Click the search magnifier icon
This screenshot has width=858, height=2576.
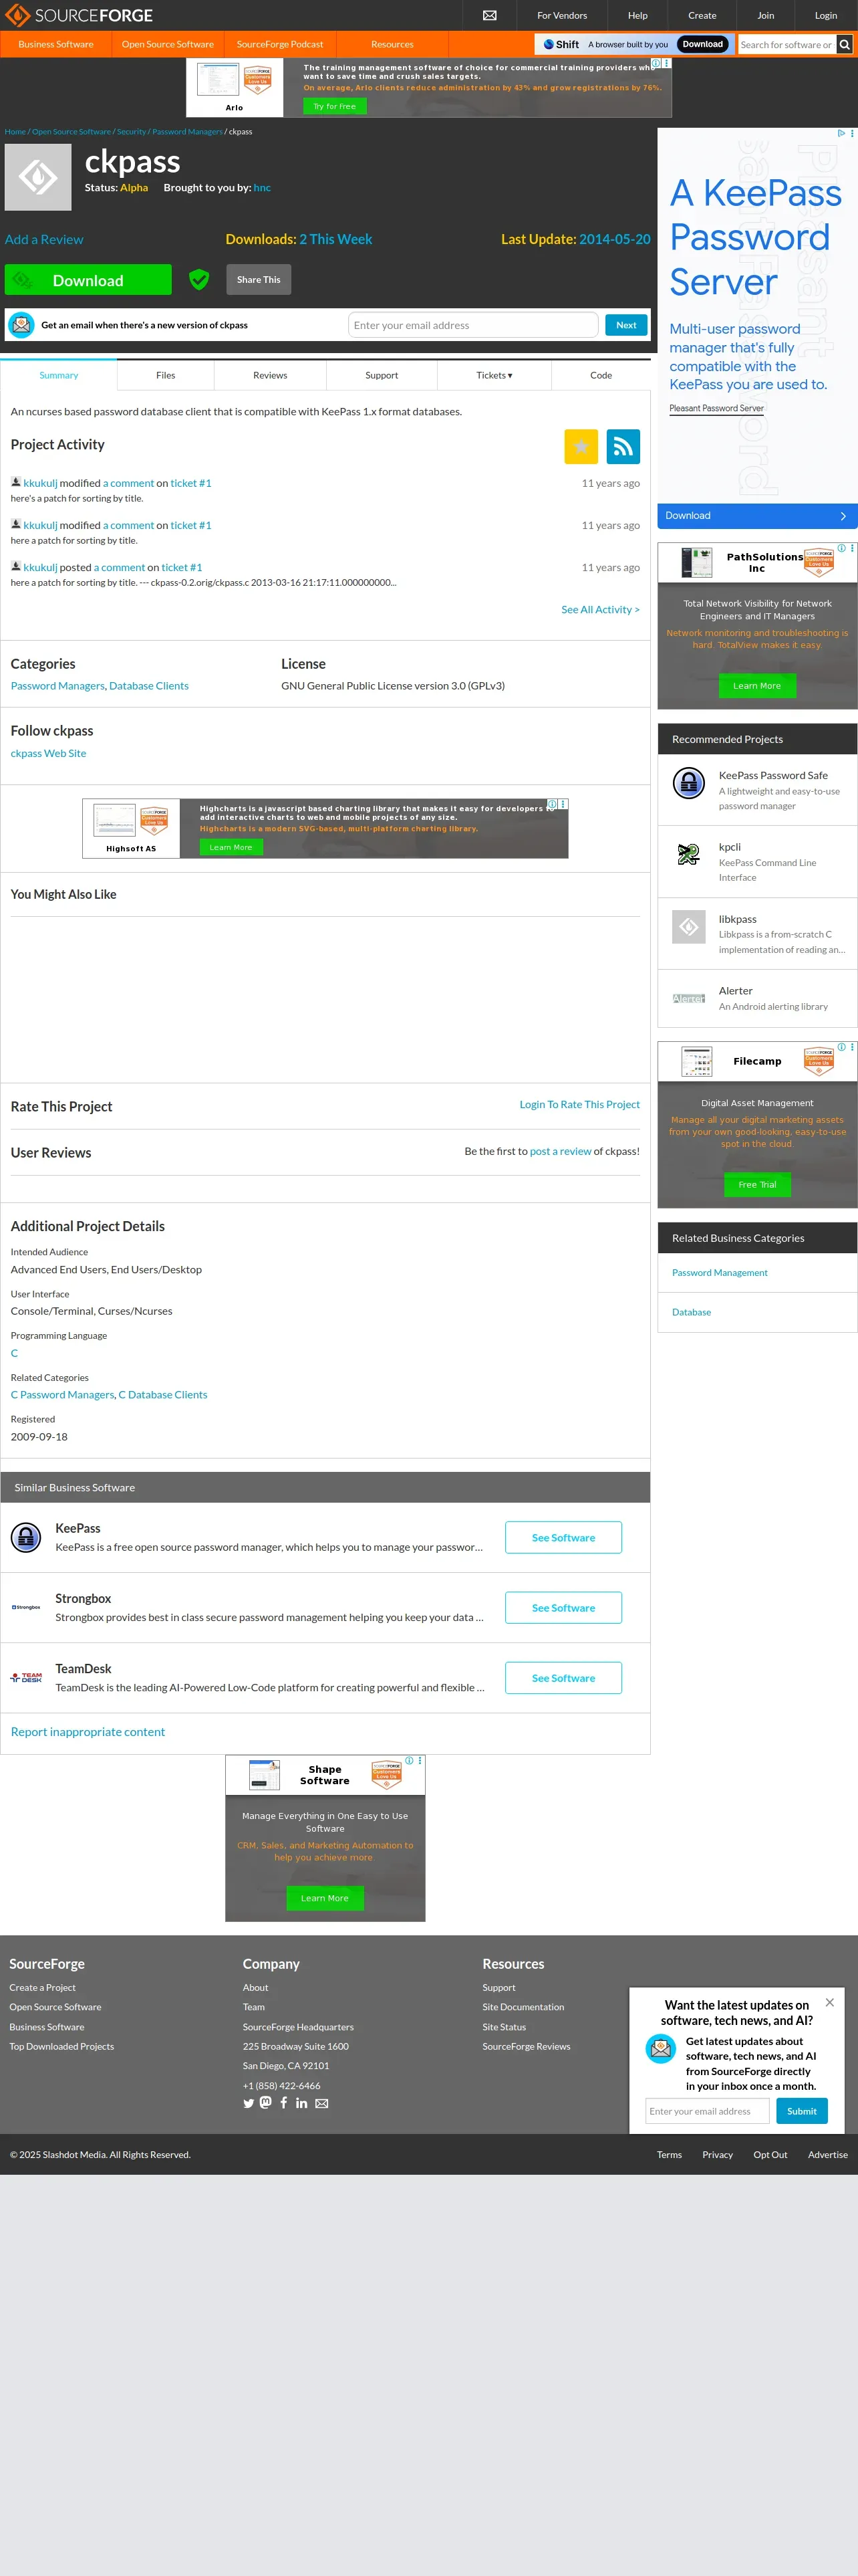tap(845, 44)
